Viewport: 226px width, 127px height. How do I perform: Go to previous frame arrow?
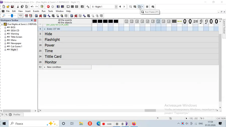tap(120, 7)
